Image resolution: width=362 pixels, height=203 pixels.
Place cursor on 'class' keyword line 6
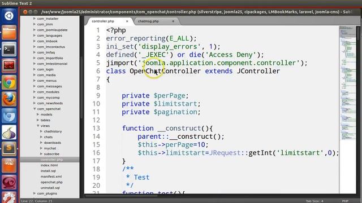tap(116, 71)
